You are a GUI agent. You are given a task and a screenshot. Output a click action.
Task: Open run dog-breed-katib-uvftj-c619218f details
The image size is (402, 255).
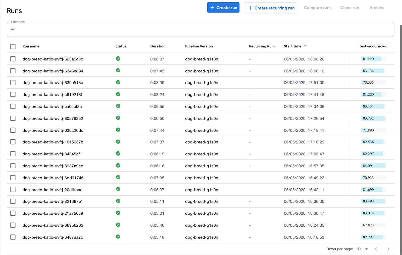pyautogui.click(x=52, y=95)
